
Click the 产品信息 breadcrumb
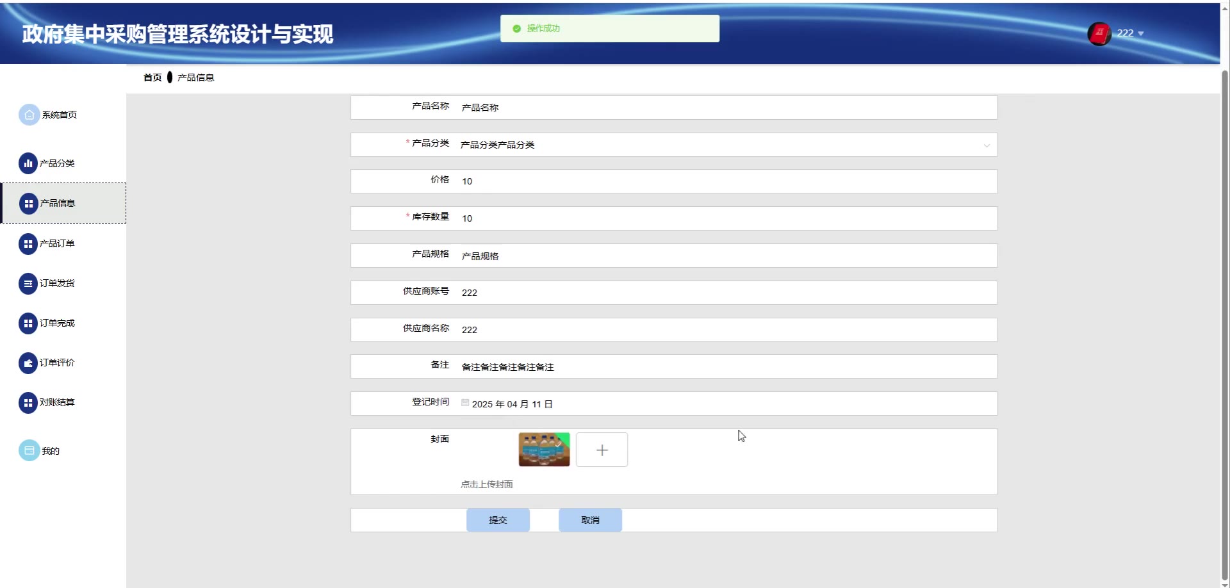(x=195, y=78)
